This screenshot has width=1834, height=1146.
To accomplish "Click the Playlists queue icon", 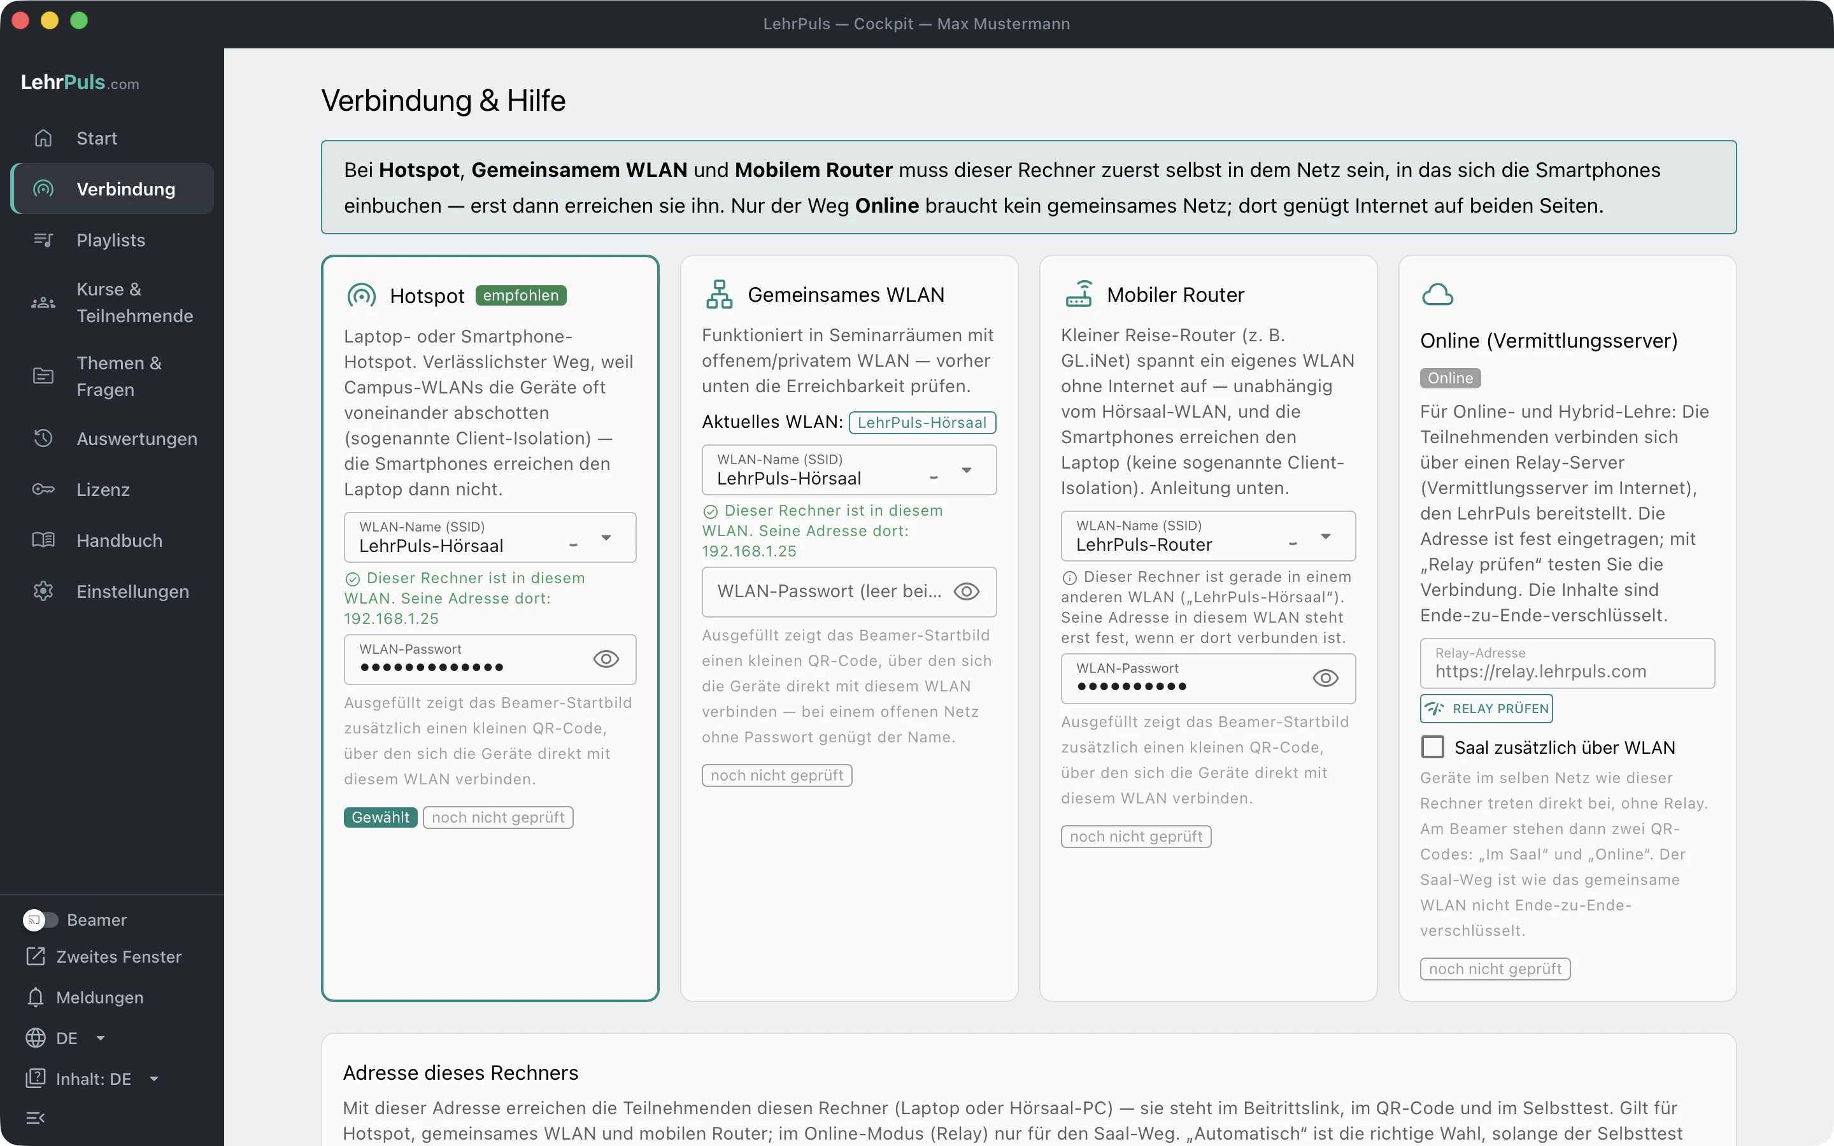I will tap(43, 239).
